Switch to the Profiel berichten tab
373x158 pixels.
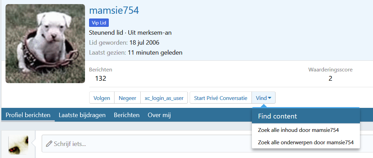coord(28,115)
